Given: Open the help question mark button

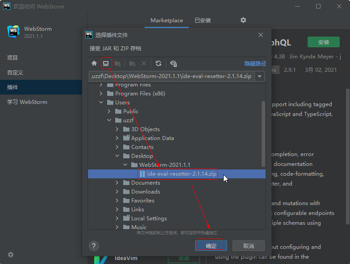Looking at the screenshot, I should coord(94,246).
